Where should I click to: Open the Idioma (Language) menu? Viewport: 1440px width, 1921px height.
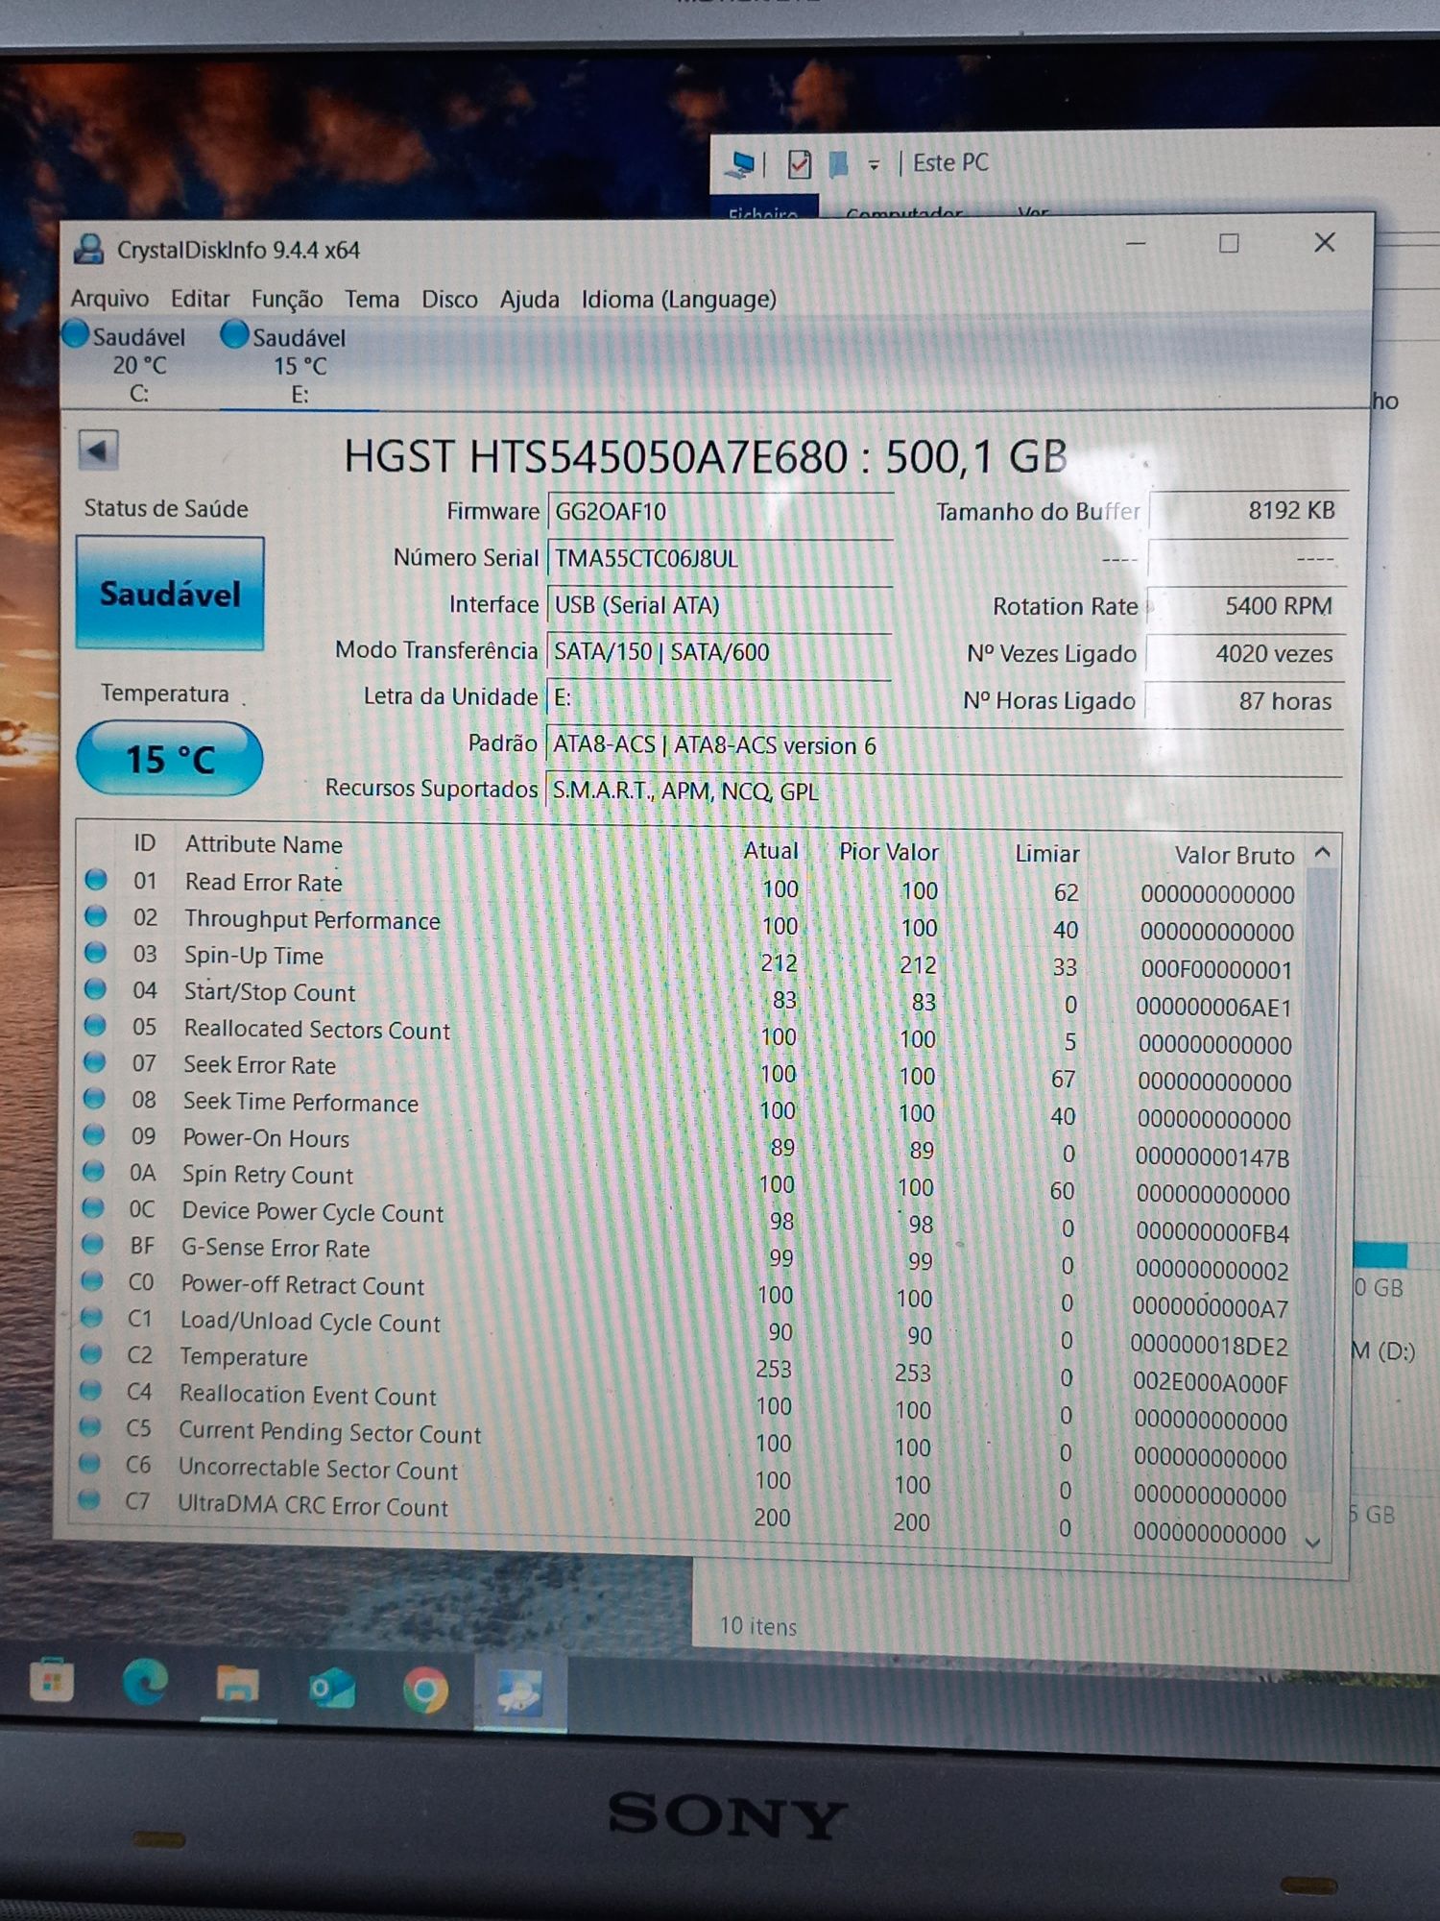[x=679, y=300]
